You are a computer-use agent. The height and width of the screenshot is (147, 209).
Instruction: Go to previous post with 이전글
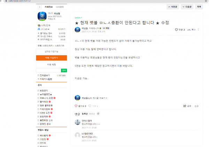pos(173,7)
